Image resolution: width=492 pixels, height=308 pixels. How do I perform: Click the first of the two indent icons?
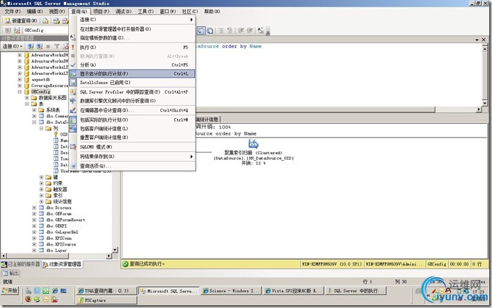pyautogui.click(x=241, y=30)
